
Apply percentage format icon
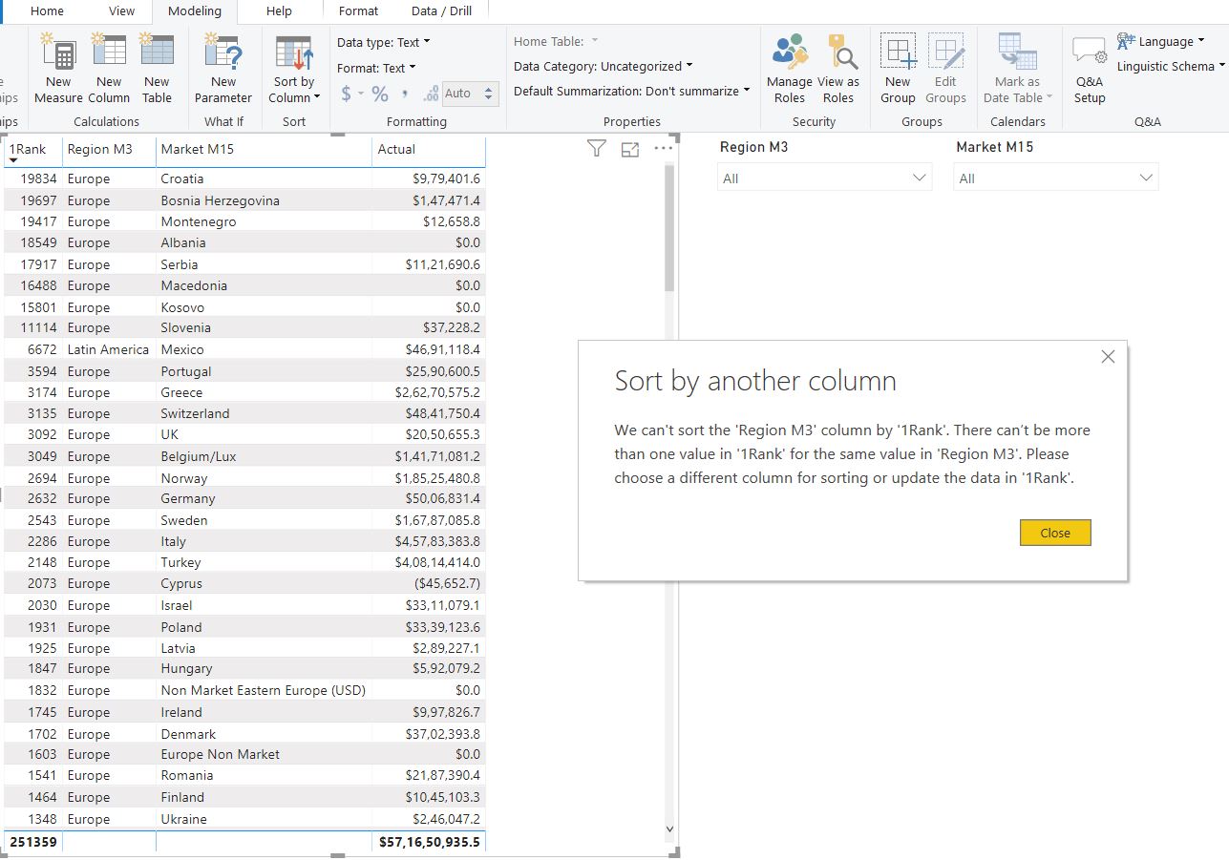(x=380, y=94)
